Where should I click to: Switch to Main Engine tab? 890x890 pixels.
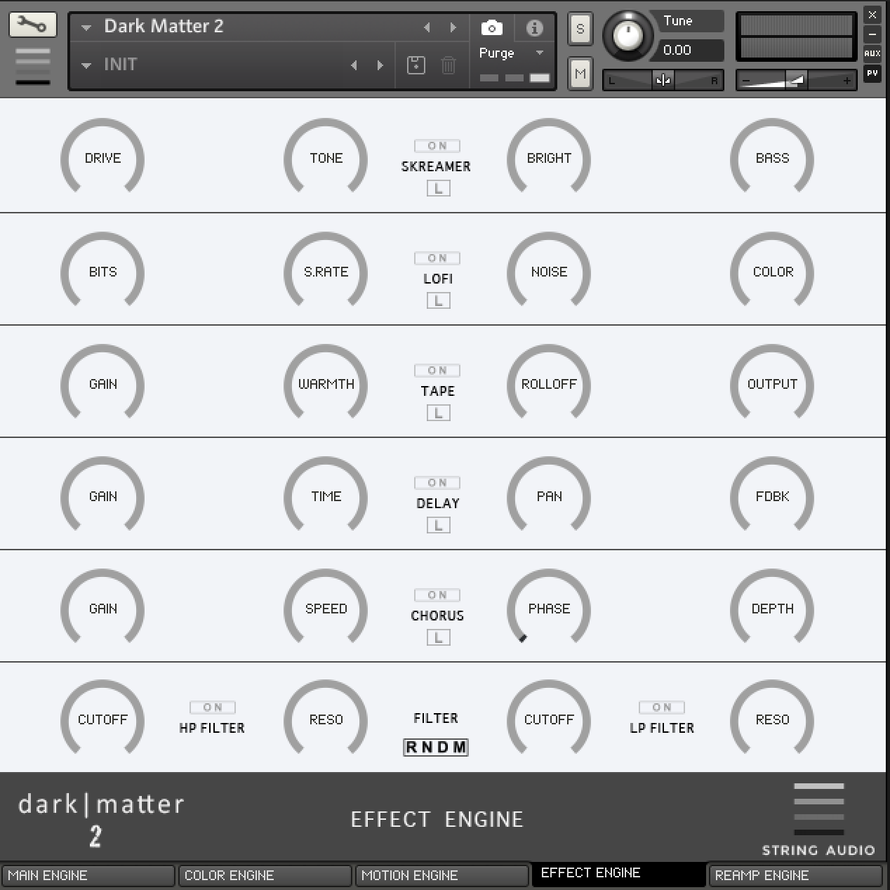click(87, 875)
